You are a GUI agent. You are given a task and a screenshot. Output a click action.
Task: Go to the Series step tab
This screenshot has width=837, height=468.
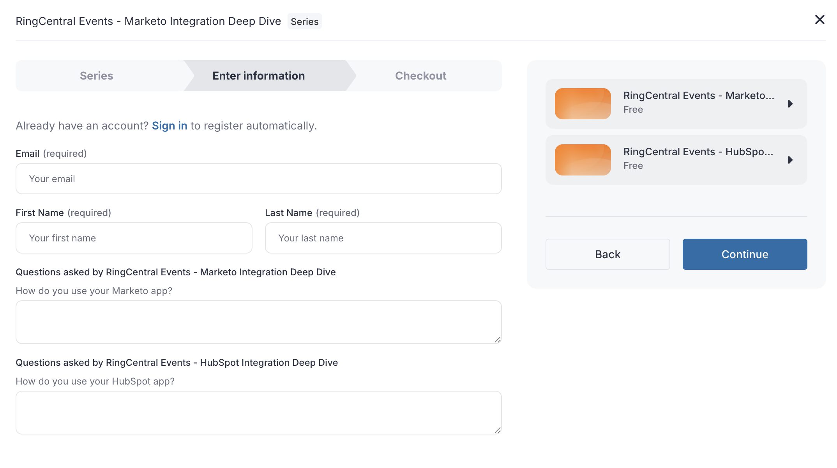coord(97,76)
